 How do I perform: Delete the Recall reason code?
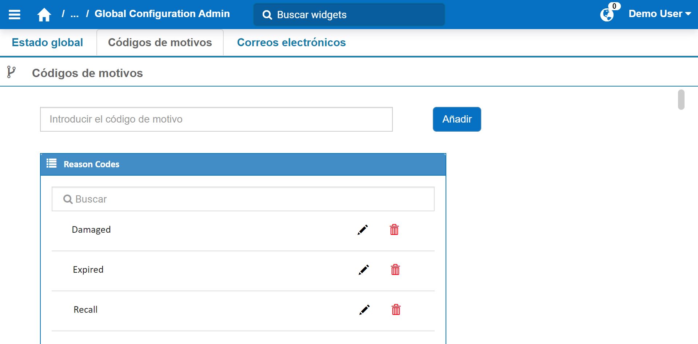coord(396,310)
